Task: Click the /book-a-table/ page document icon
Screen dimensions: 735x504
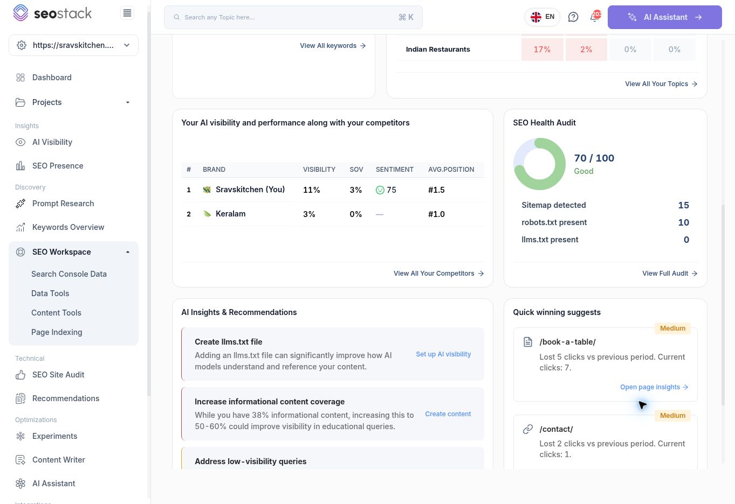Action: point(528,342)
